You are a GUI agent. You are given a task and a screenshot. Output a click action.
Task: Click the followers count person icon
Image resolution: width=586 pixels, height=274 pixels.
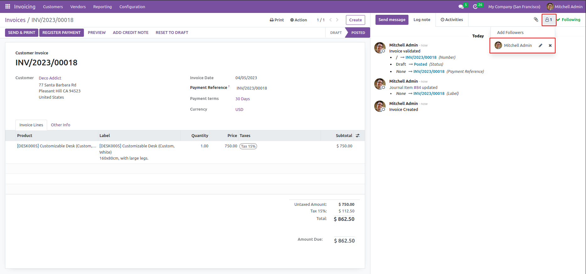(549, 20)
